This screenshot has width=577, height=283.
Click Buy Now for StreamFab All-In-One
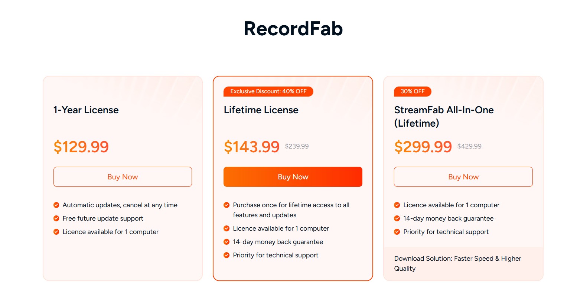[463, 177]
